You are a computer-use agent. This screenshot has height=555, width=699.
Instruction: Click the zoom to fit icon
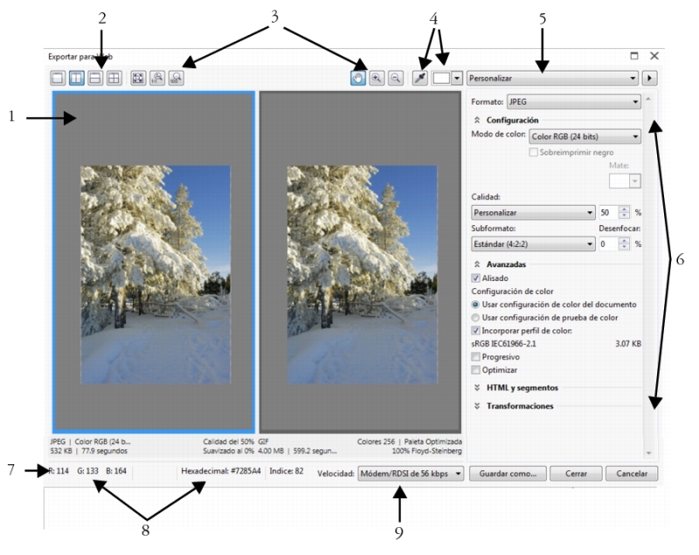pos(138,77)
